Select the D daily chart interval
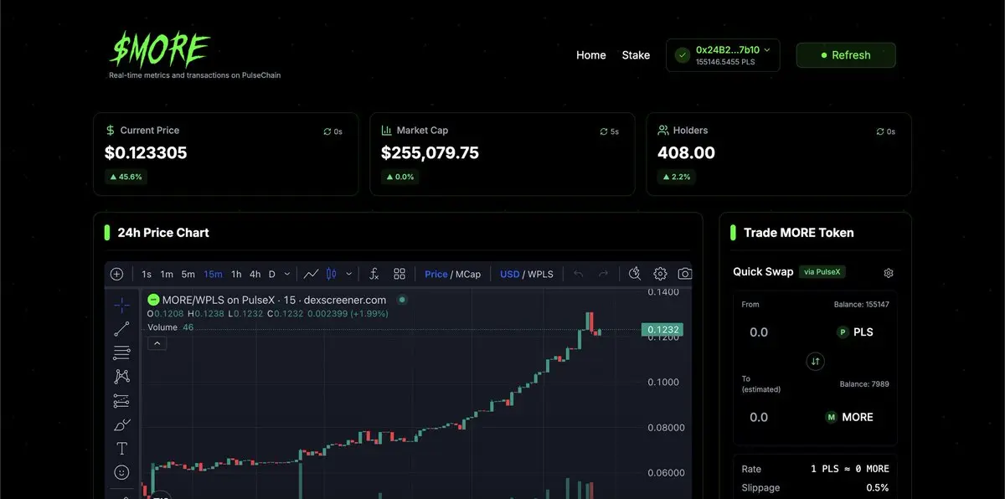 [272, 274]
